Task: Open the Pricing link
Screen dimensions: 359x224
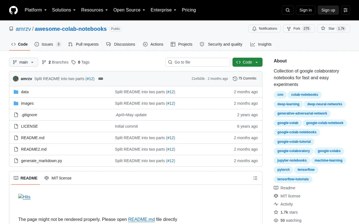Action: pos(189,10)
